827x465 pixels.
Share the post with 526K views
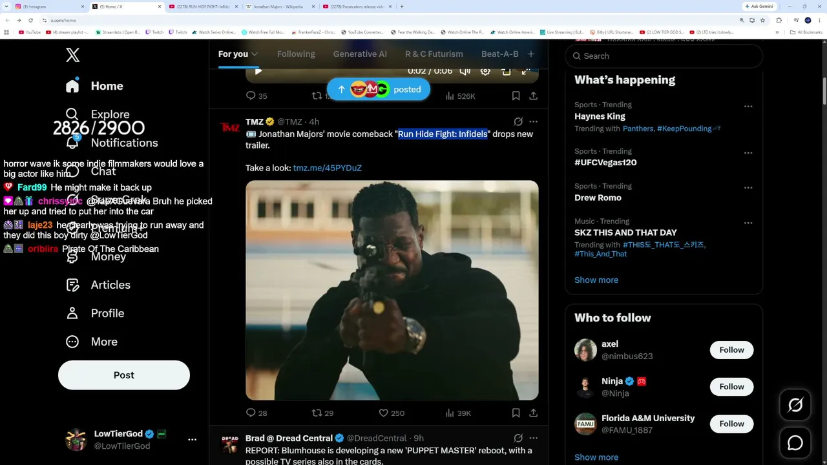click(533, 96)
